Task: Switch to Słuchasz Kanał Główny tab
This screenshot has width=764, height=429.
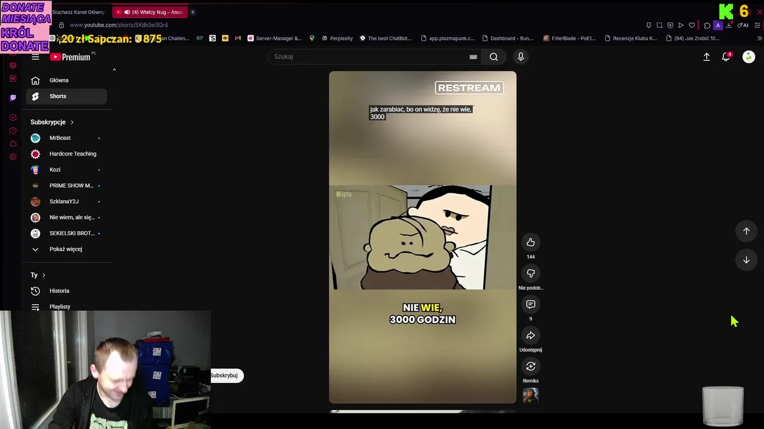Action: 78,12
